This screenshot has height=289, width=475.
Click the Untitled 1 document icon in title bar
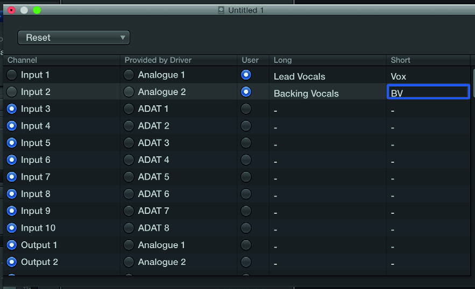221,10
